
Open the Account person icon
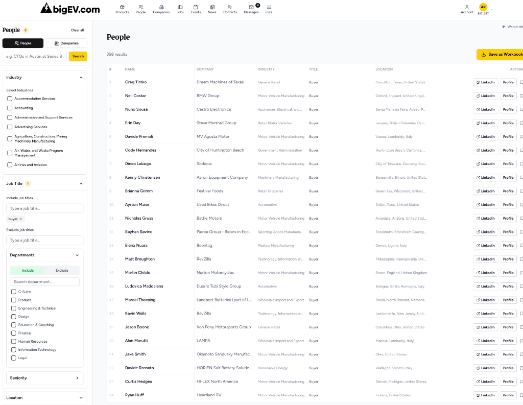(x=467, y=7)
